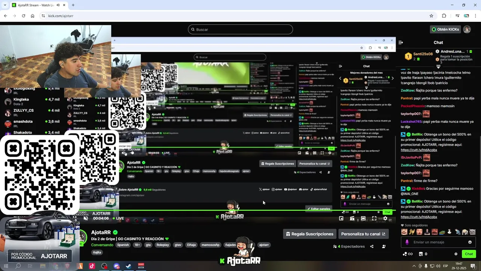
Task: Open Windows notification center icon
Action: tap(473, 266)
